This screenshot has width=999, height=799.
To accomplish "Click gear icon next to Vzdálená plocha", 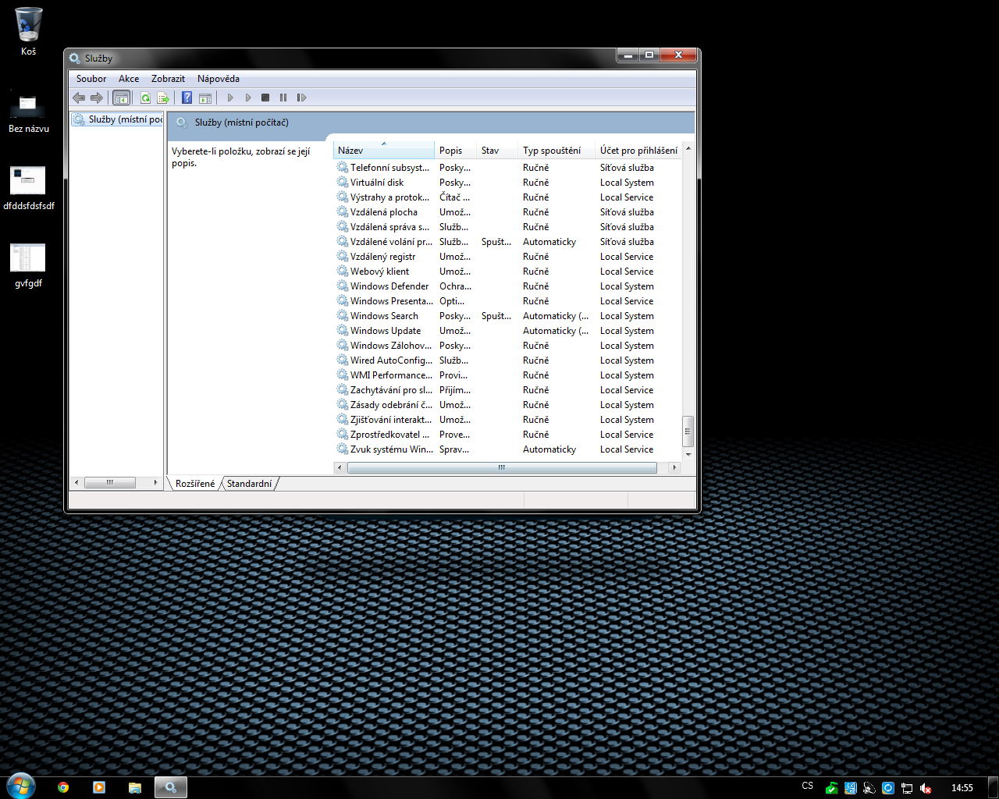I will (x=342, y=212).
